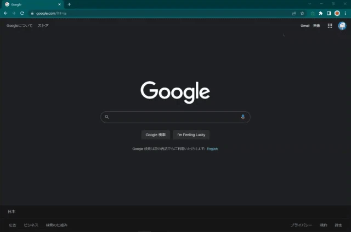Click the padlock site info icon

[32, 13]
